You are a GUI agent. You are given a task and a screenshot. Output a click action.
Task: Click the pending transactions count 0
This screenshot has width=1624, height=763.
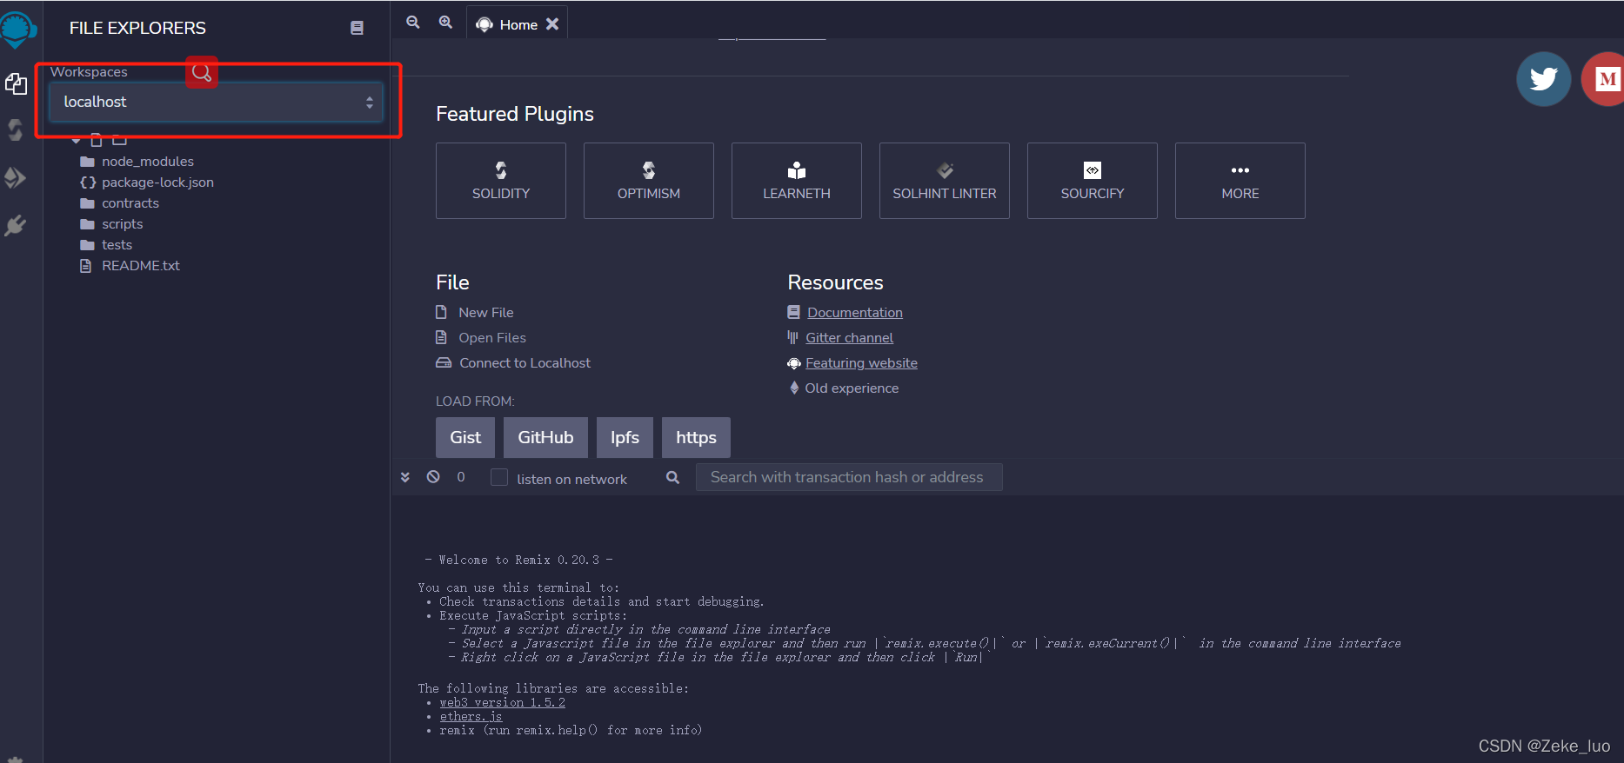[461, 477]
